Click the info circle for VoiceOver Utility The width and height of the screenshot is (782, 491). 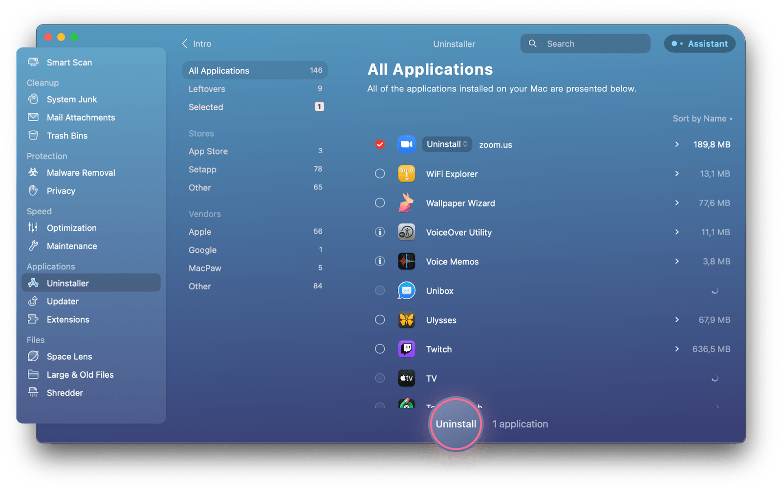pos(380,232)
